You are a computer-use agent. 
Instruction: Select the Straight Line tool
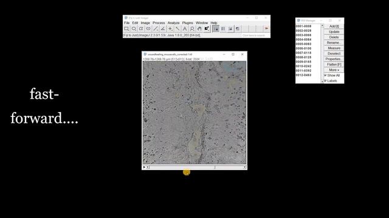[156, 28]
